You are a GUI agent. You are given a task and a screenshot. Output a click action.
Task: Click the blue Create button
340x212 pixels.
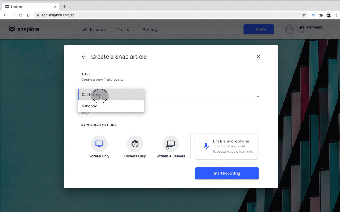coord(259,29)
